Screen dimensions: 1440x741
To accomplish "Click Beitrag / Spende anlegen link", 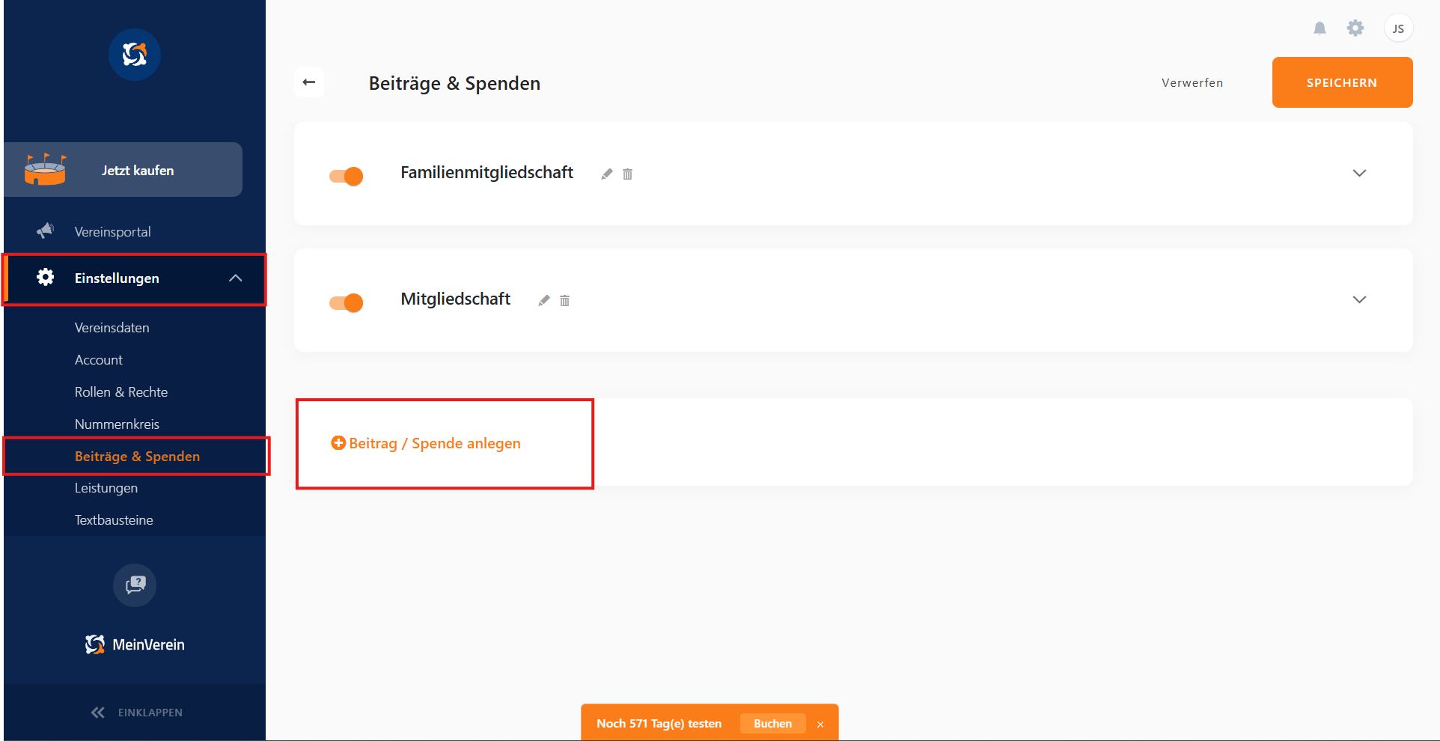I will point(426,443).
